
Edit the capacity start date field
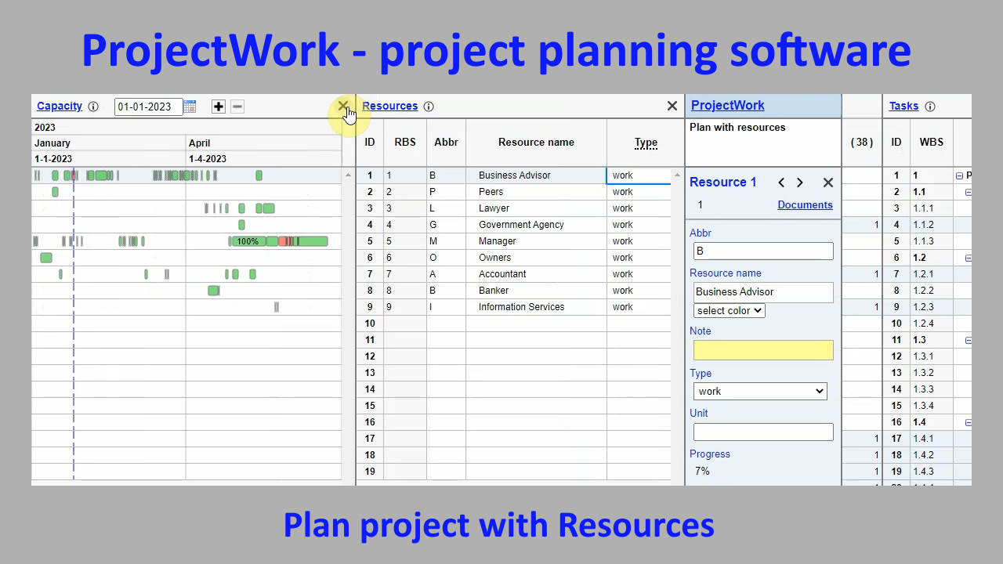(x=148, y=107)
